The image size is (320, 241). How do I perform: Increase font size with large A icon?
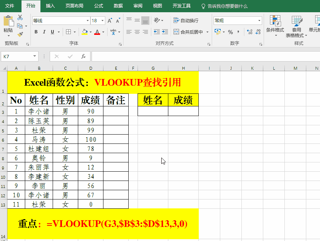coord(110,21)
